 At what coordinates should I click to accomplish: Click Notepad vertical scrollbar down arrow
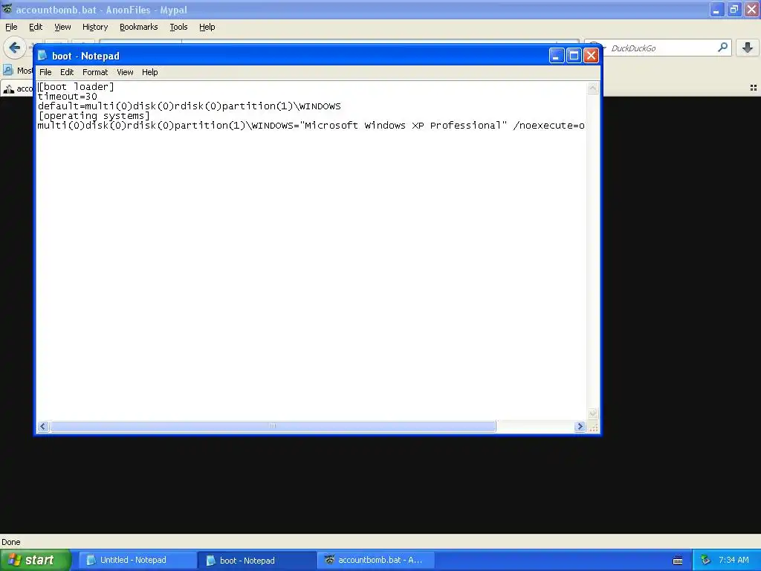click(592, 413)
